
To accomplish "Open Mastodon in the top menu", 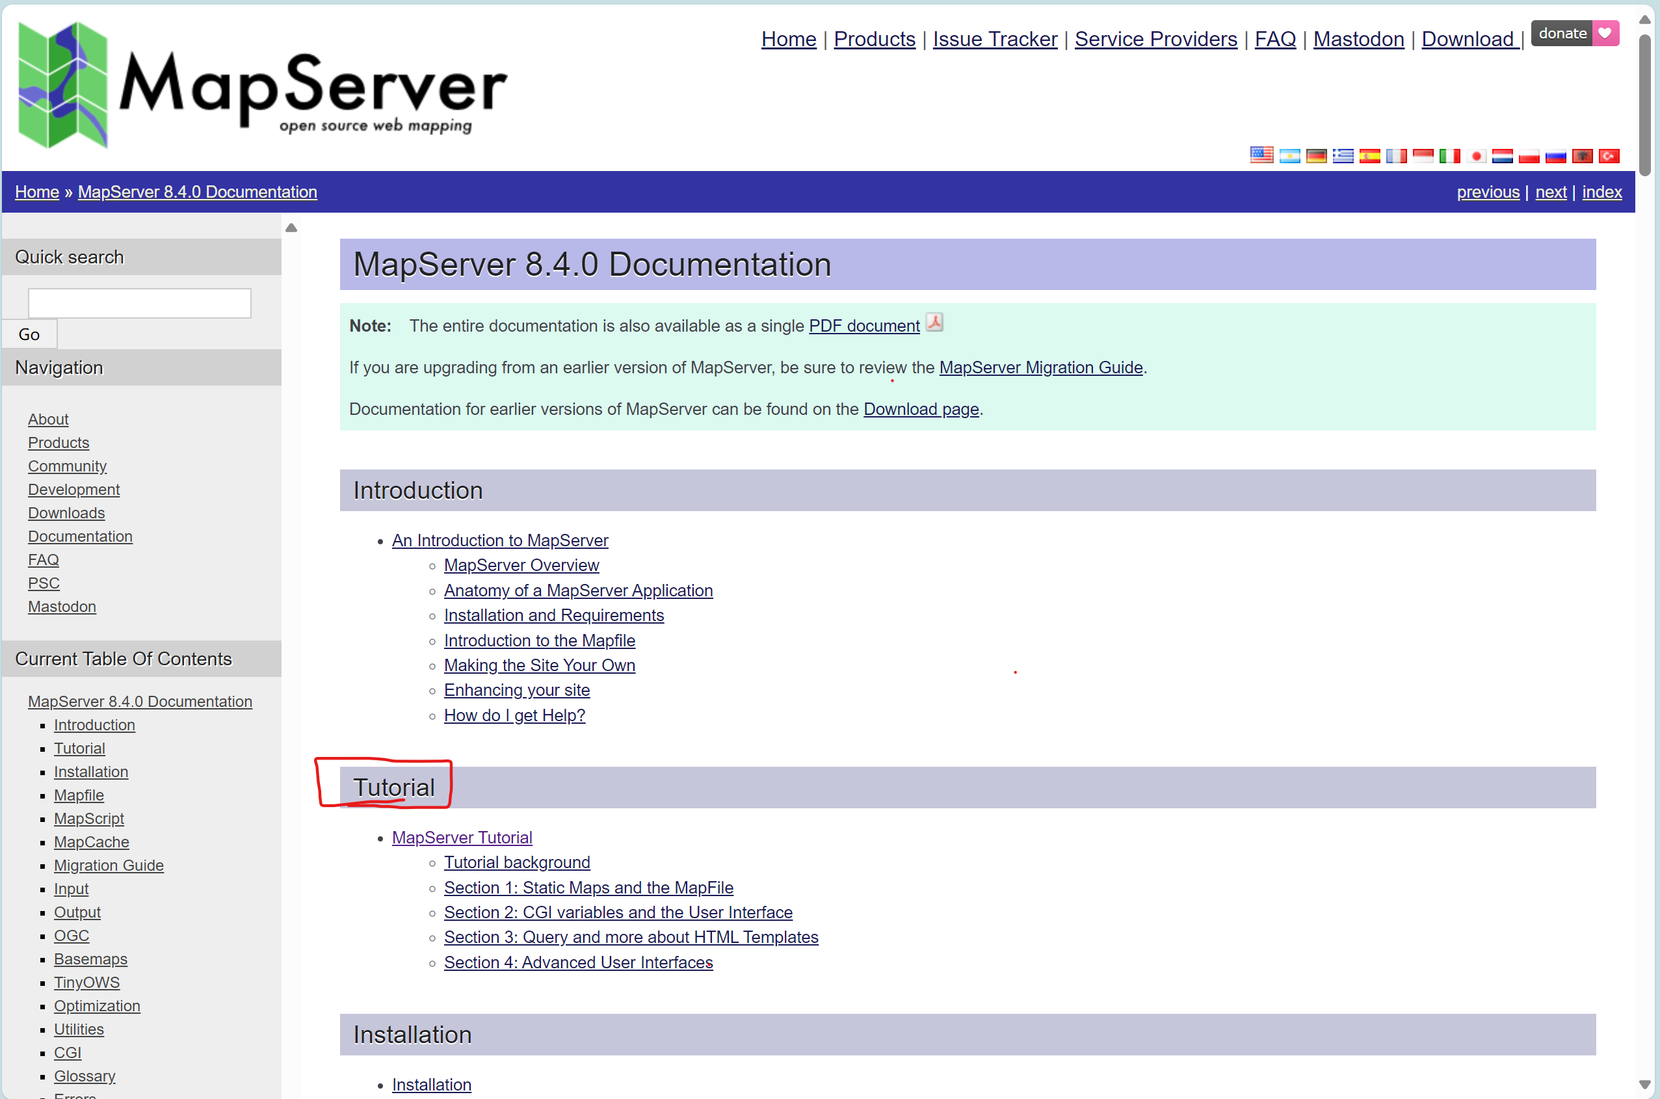I will (x=1359, y=39).
